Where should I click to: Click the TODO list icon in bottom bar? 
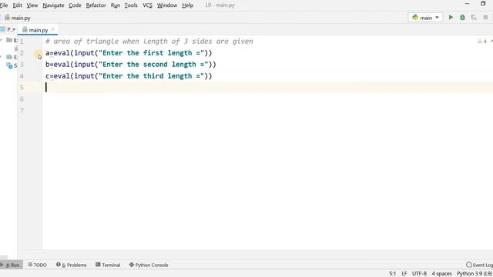pos(30,265)
